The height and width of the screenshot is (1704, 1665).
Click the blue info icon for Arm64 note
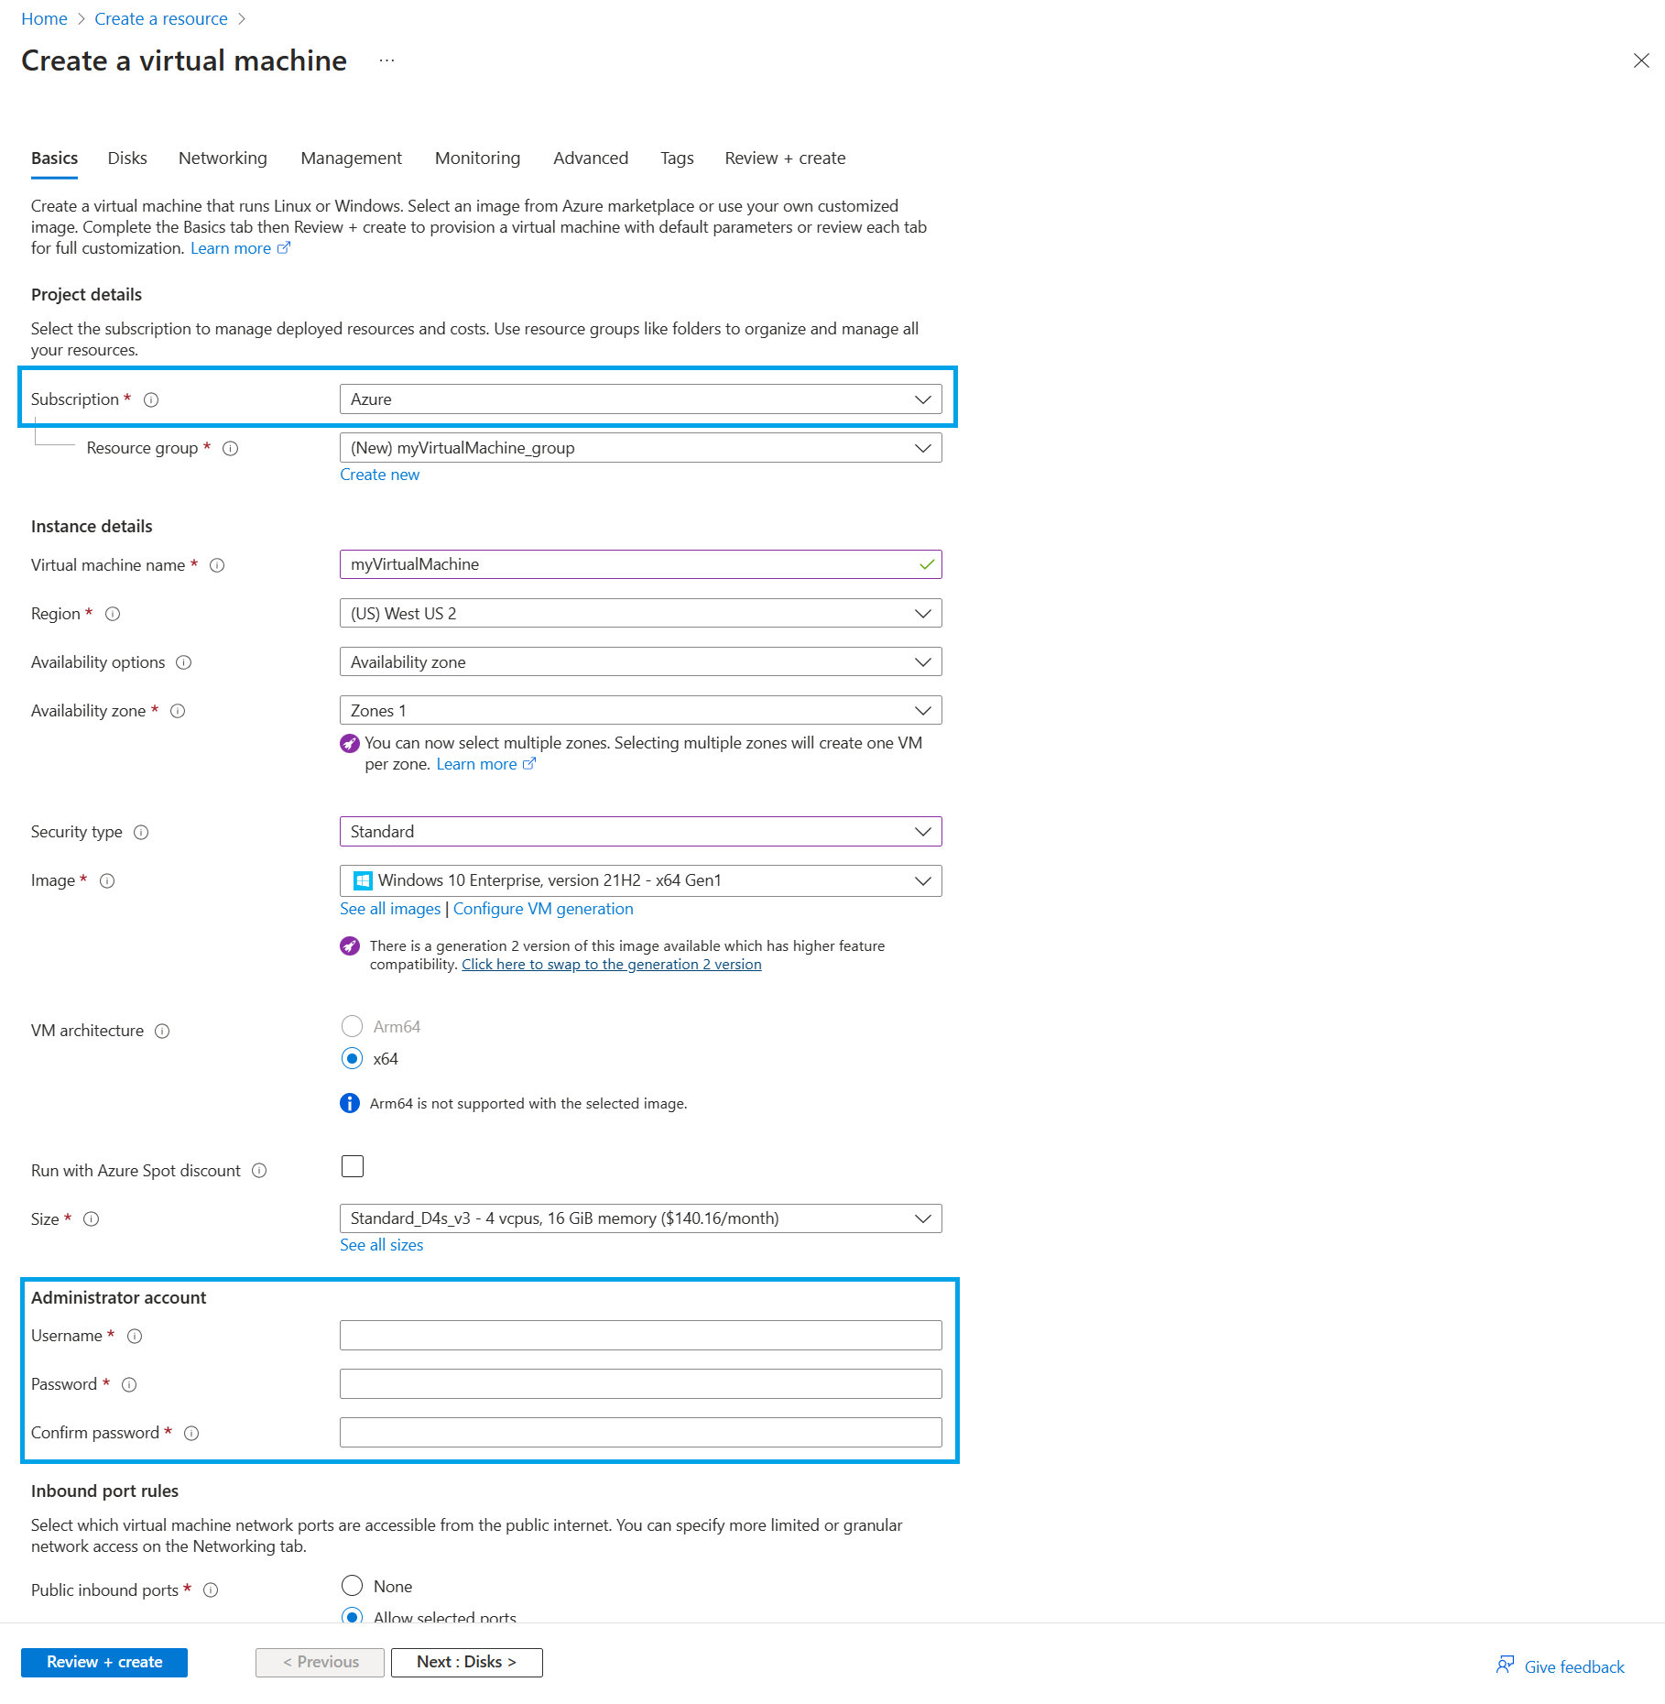350,1104
